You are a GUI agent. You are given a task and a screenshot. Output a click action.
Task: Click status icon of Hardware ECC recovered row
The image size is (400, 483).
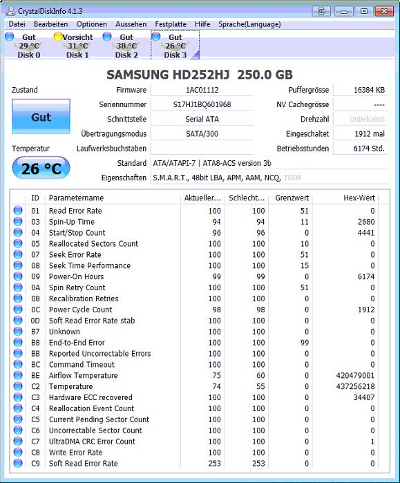coord(18,397)
